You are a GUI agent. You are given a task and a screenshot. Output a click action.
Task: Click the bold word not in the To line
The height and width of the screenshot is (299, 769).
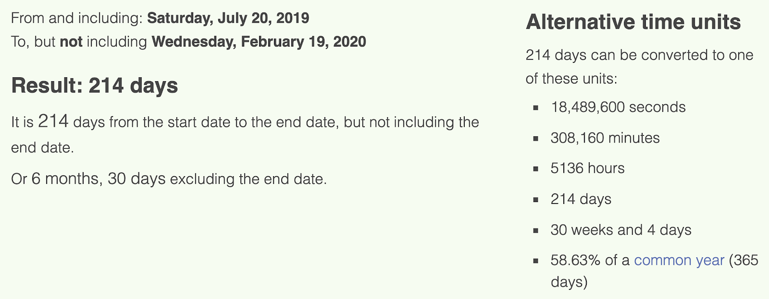coord(71,42)
